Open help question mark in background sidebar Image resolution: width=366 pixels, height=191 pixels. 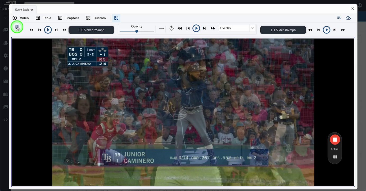tap(6, 68)
